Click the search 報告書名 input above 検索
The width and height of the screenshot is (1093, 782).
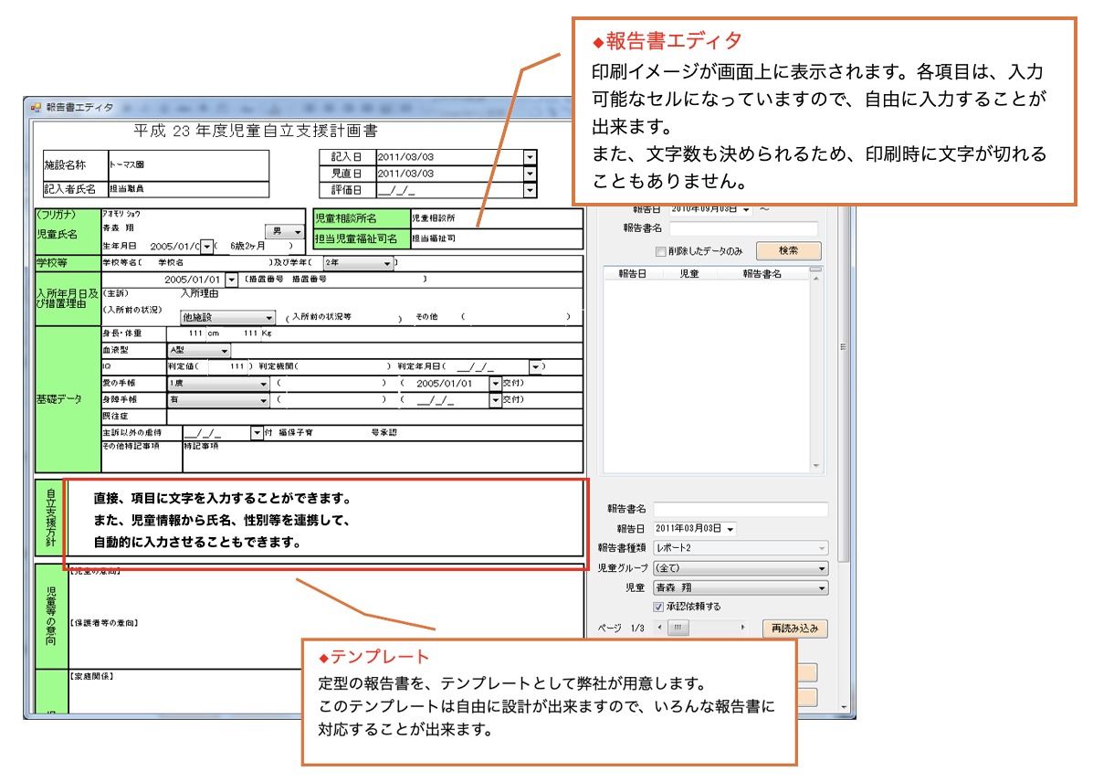[743, 228]
